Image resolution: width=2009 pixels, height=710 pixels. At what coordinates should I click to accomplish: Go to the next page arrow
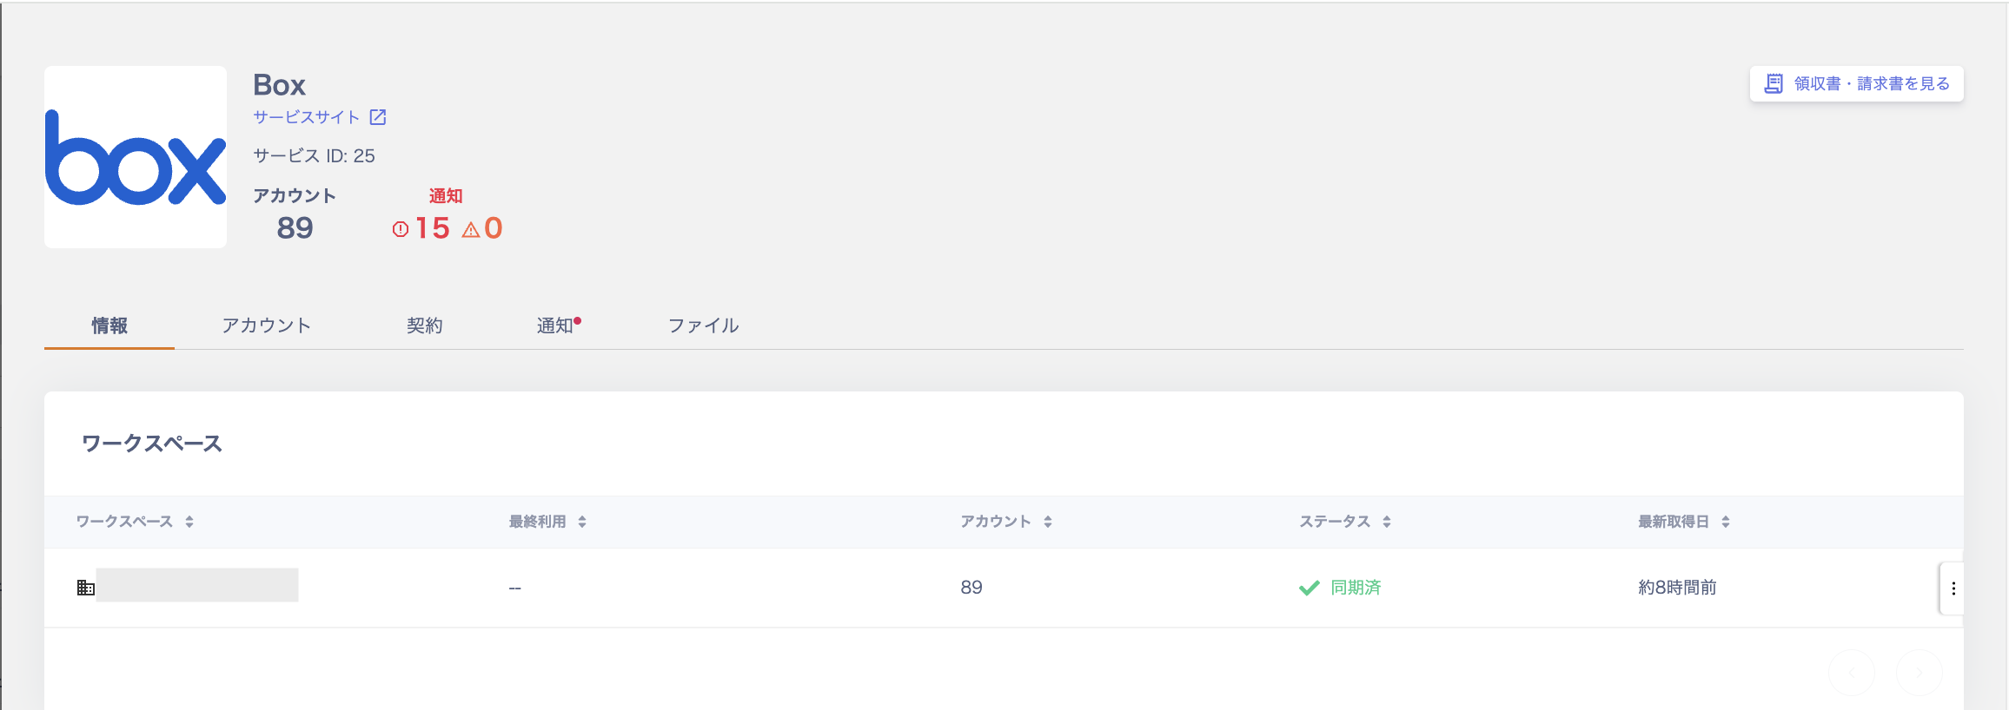[x=1919, y=673]
